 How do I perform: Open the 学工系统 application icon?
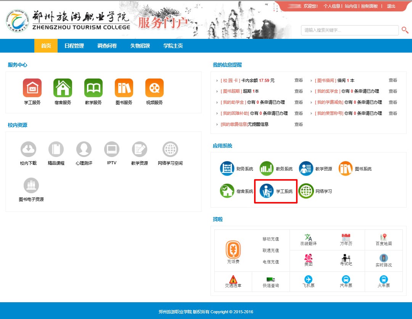pos(267,191)
